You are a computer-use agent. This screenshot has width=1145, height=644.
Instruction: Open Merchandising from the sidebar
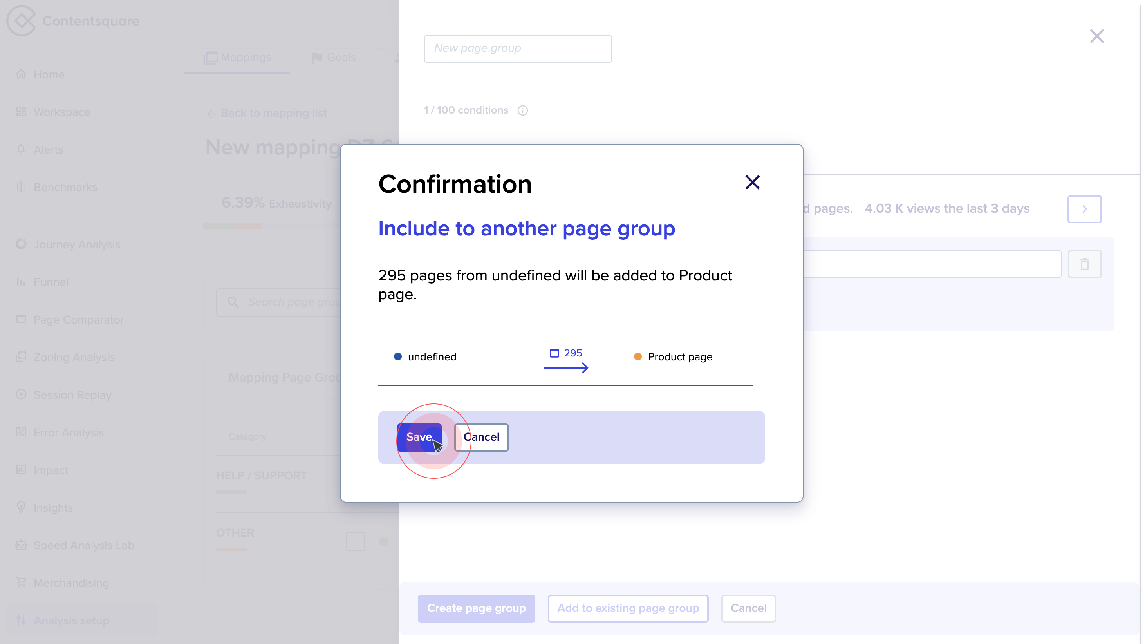click(71, 582)
